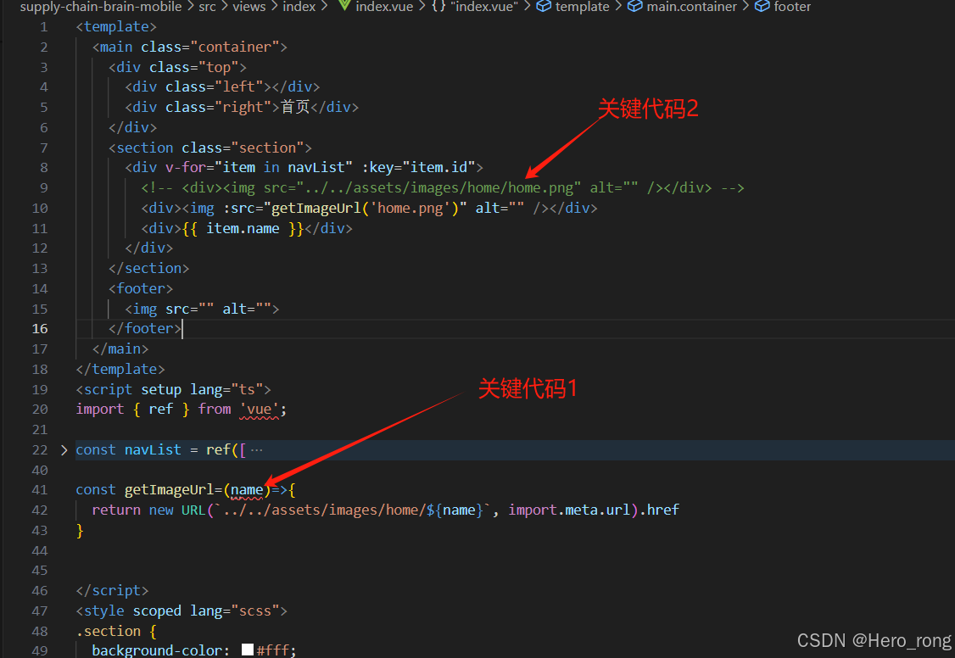Click the commented-out img line 9
Image resolution: width=955 pixels, height=658 pixels.
click(x=443, y=188)
